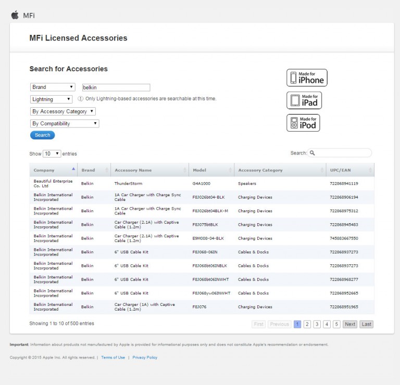Open the Privacy Policy link

point(145,357)
